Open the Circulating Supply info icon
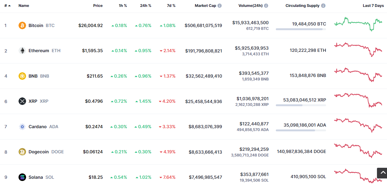 [x=323, y=6]
